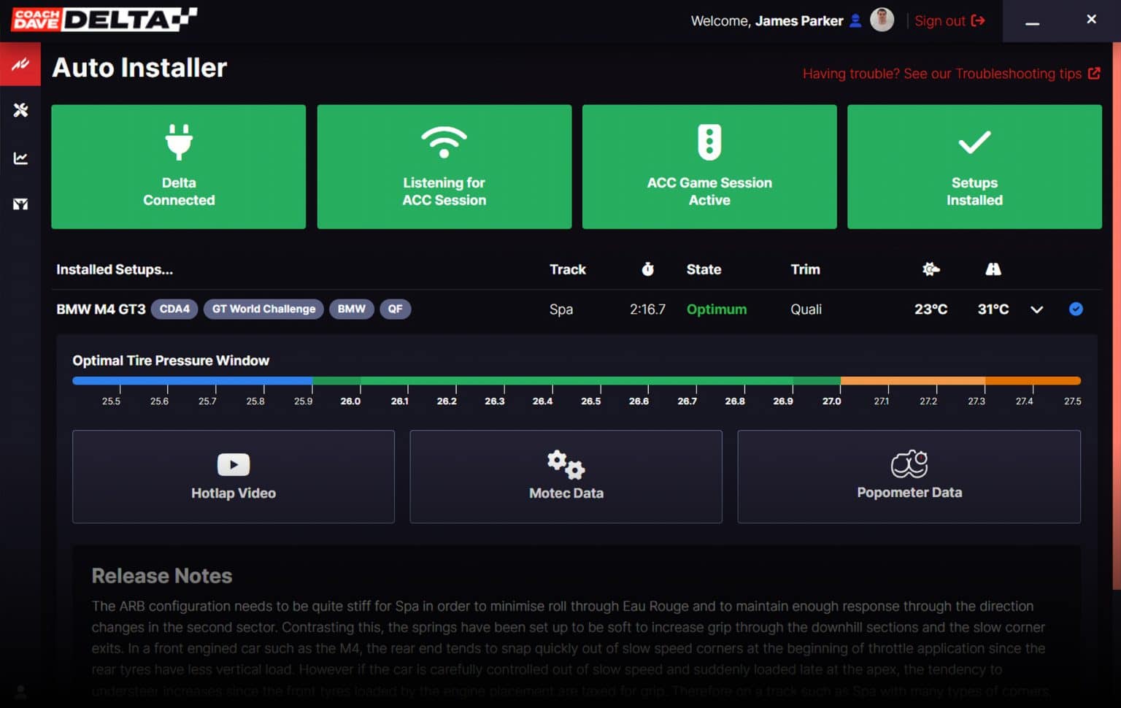1121x708 pixels.
Task: Click the sidebar icon below the chart icon
Action: pyautogui.click(x=20, y=204)
